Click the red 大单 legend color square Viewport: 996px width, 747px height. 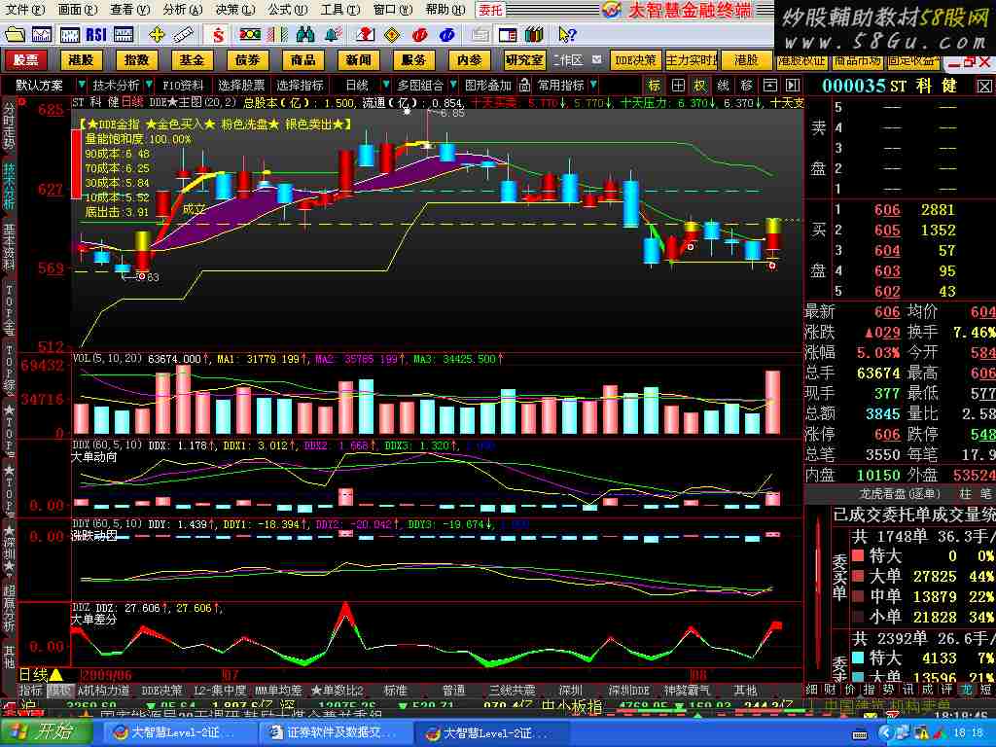[858, 576]
